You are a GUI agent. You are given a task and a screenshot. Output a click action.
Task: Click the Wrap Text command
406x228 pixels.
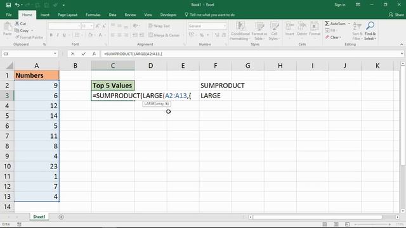coord(159,26)
